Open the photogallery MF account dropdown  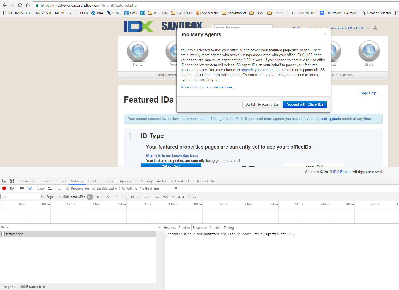(x=347, y=28)
